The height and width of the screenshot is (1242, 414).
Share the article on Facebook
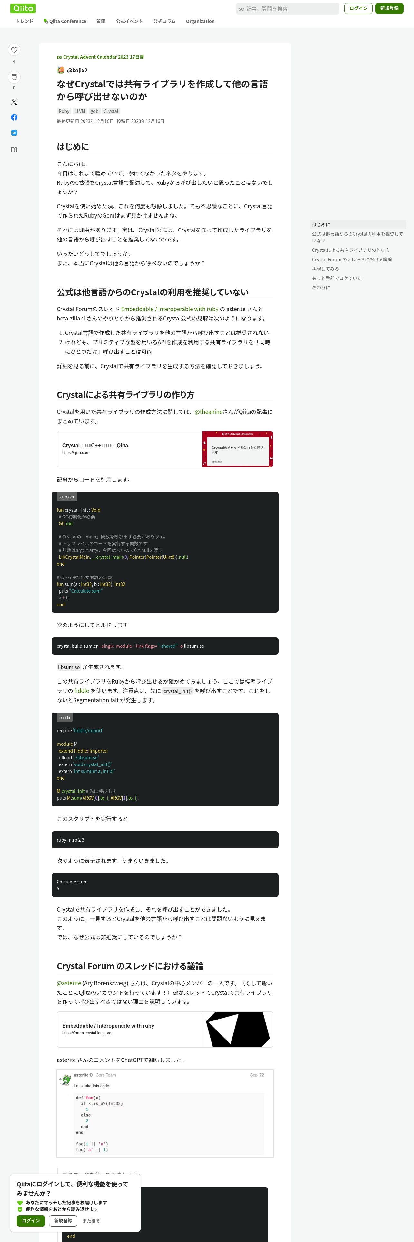point(14,117)
